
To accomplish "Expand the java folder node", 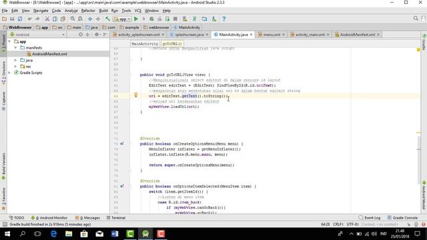I will pyautogui.click(x=15, y=60).
